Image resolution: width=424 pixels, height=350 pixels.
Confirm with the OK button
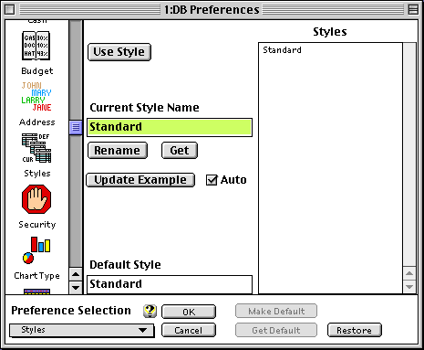(189, 312)
